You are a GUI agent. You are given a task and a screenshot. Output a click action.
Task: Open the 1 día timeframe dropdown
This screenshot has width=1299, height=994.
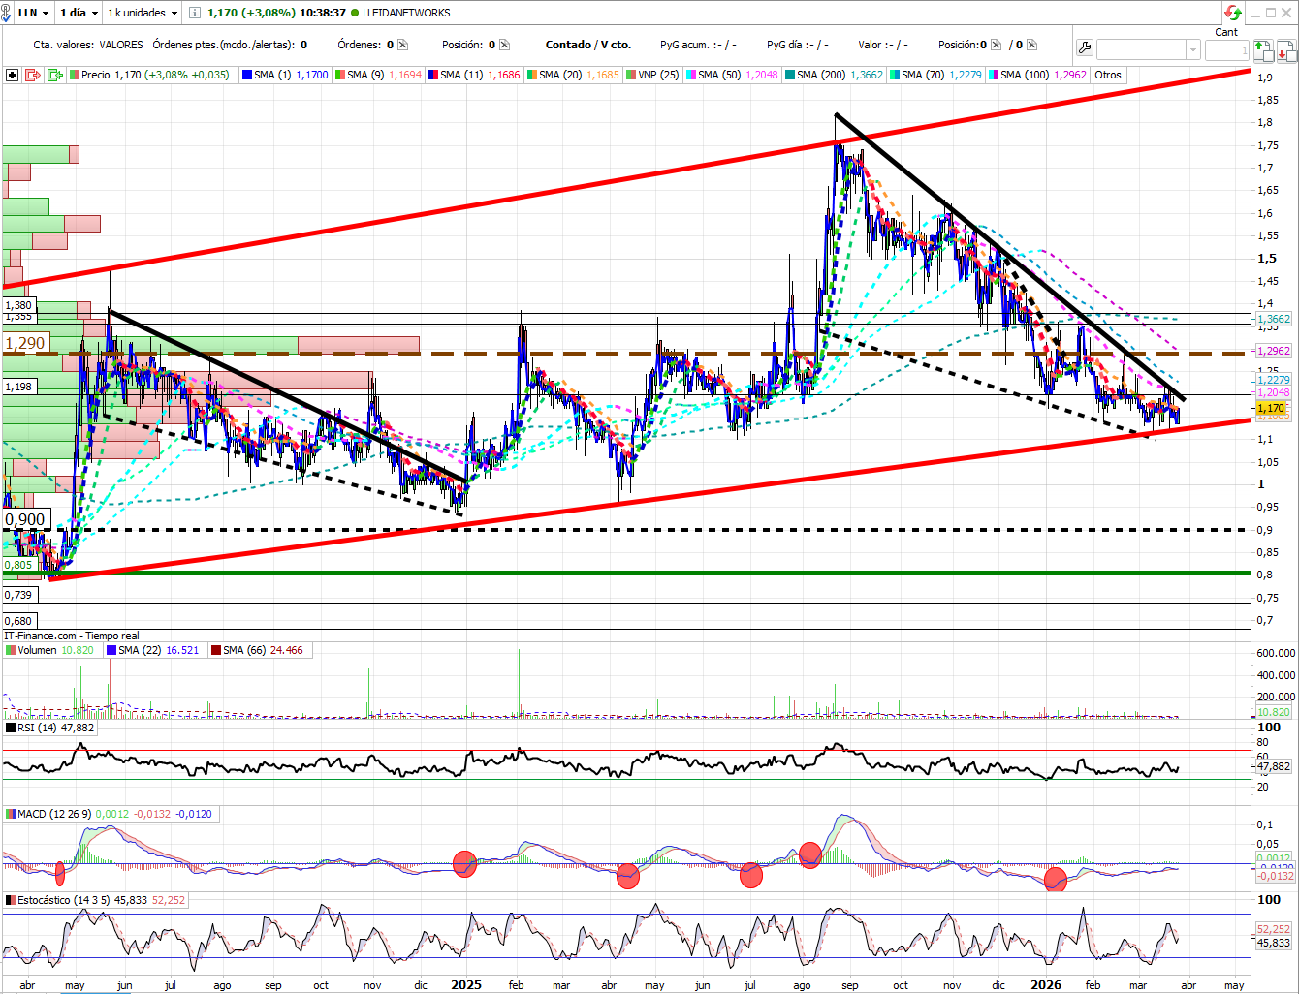point(79,13)
